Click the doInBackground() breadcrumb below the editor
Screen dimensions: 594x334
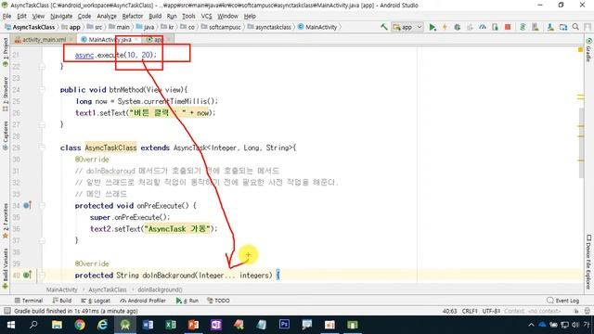tap(160, 289)
